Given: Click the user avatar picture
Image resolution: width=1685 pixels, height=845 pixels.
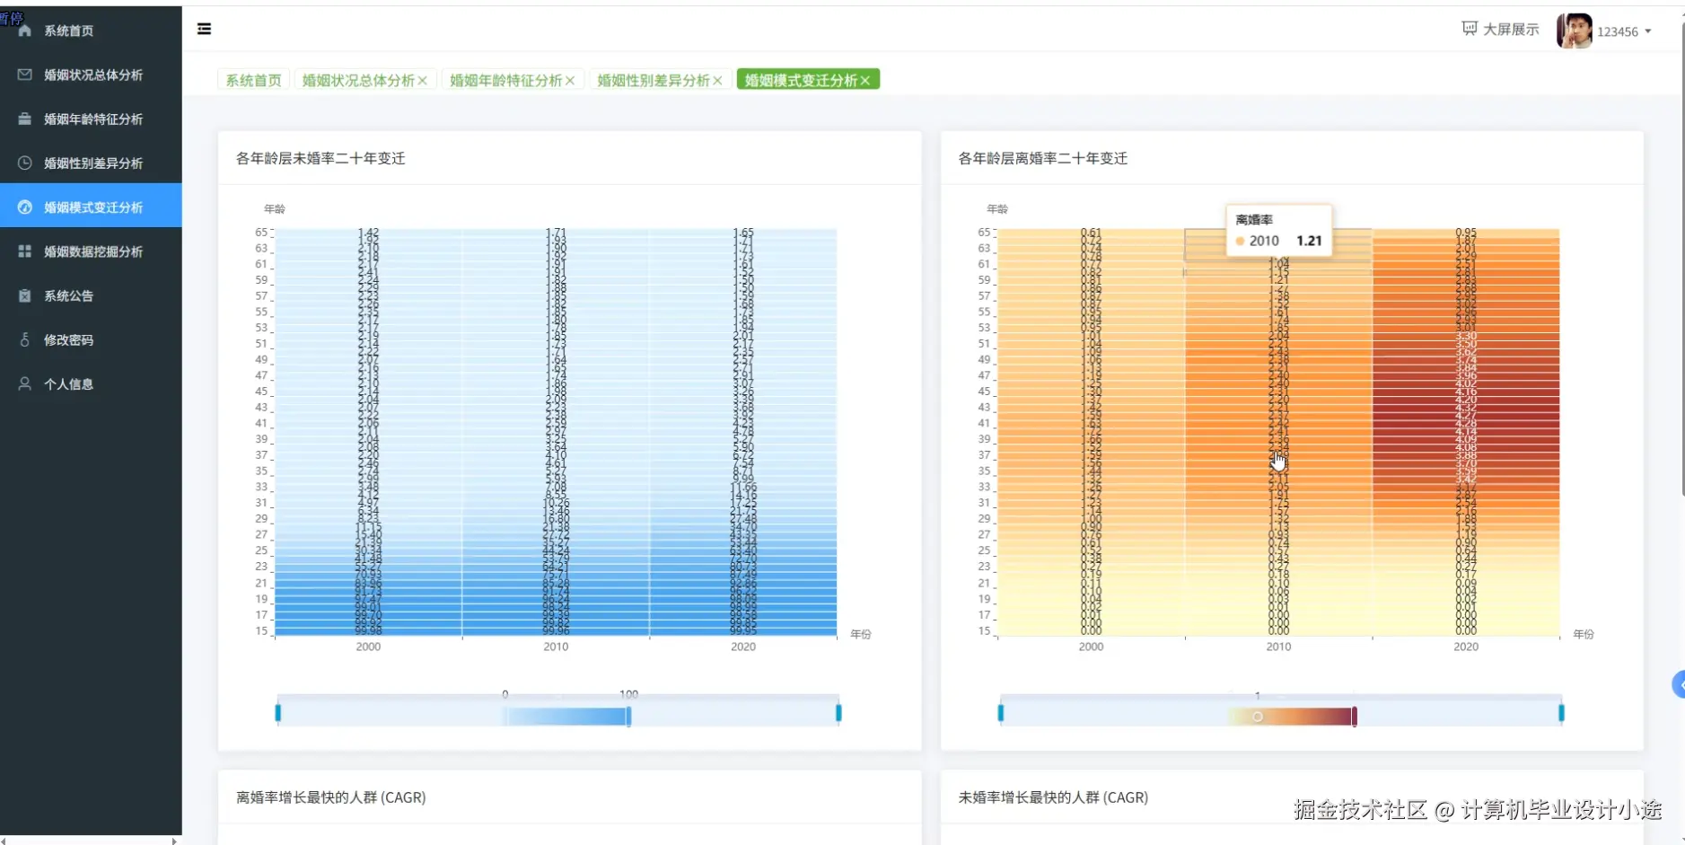Looking at the screenshot, I should [x=1575, y=31].
